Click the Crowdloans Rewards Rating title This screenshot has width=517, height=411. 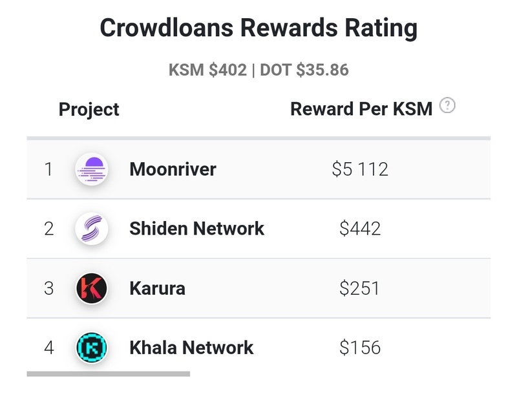coord(258,29)
